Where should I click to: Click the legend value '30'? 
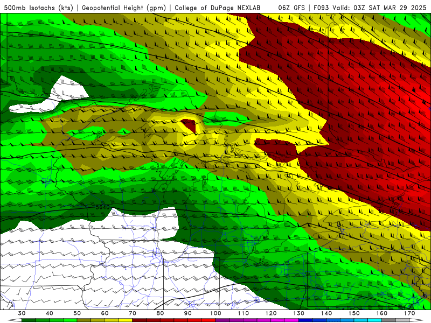click(22, 313)
